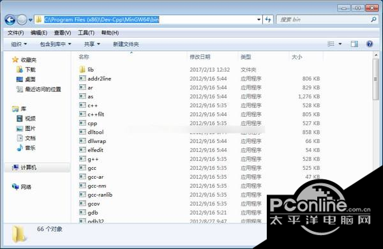383x249 pixels.
Task: Sort by 修改日期 column header
Action: (x=200, y=57)
